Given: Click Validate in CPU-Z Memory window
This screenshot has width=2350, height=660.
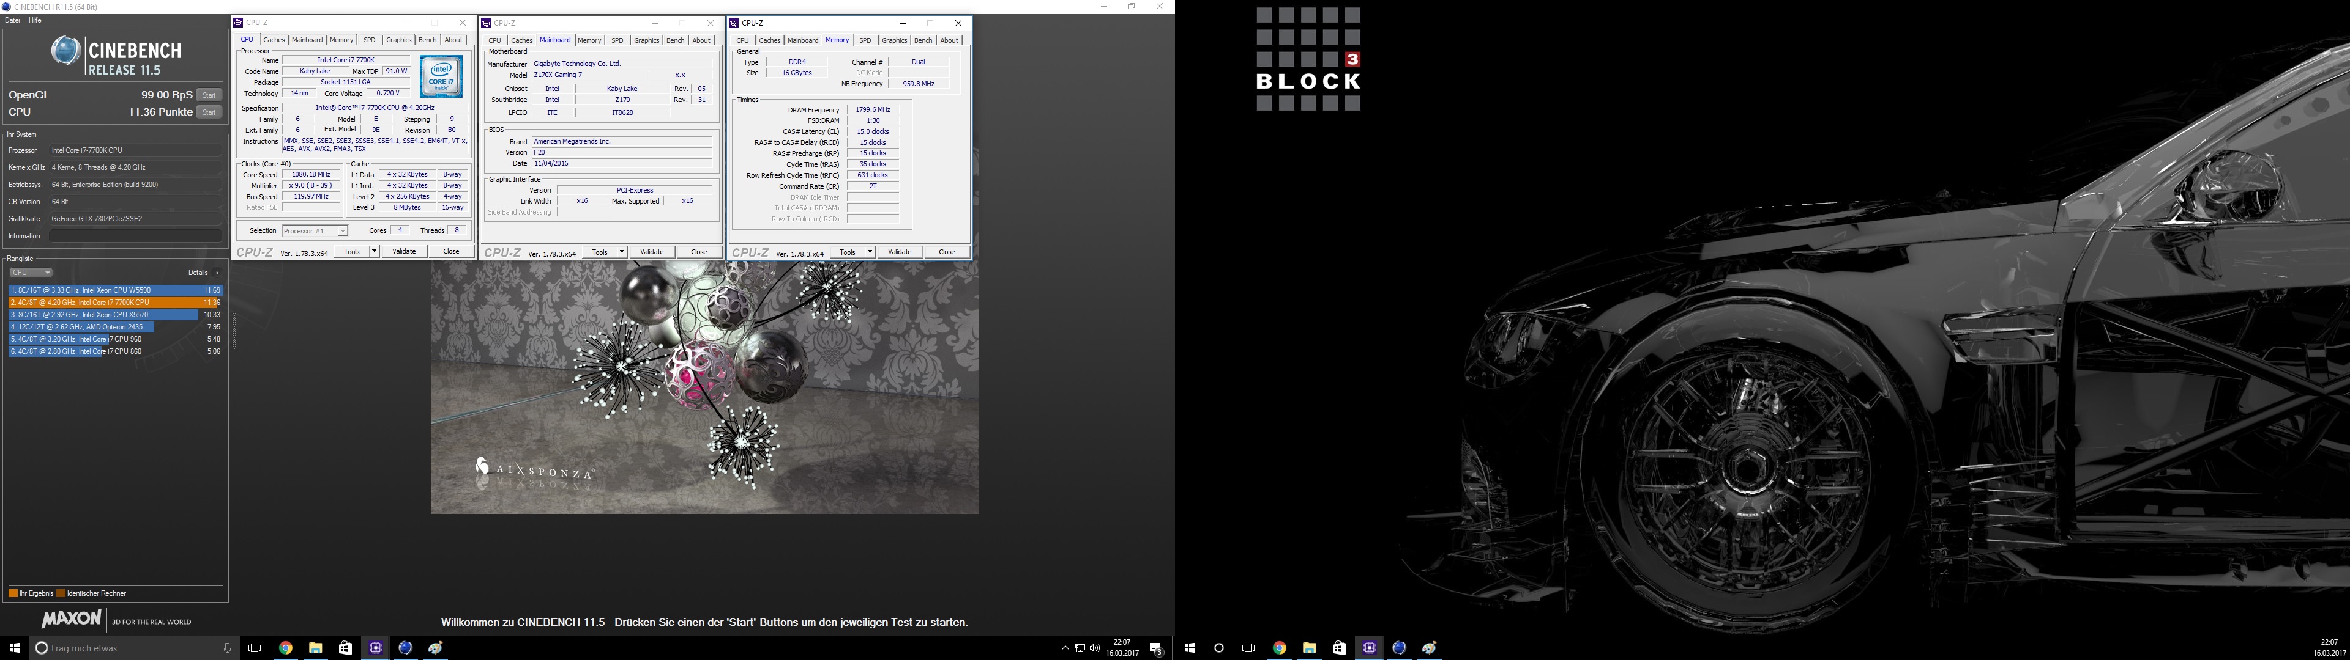Looking at the screenshot, I should tap(900, 252).
